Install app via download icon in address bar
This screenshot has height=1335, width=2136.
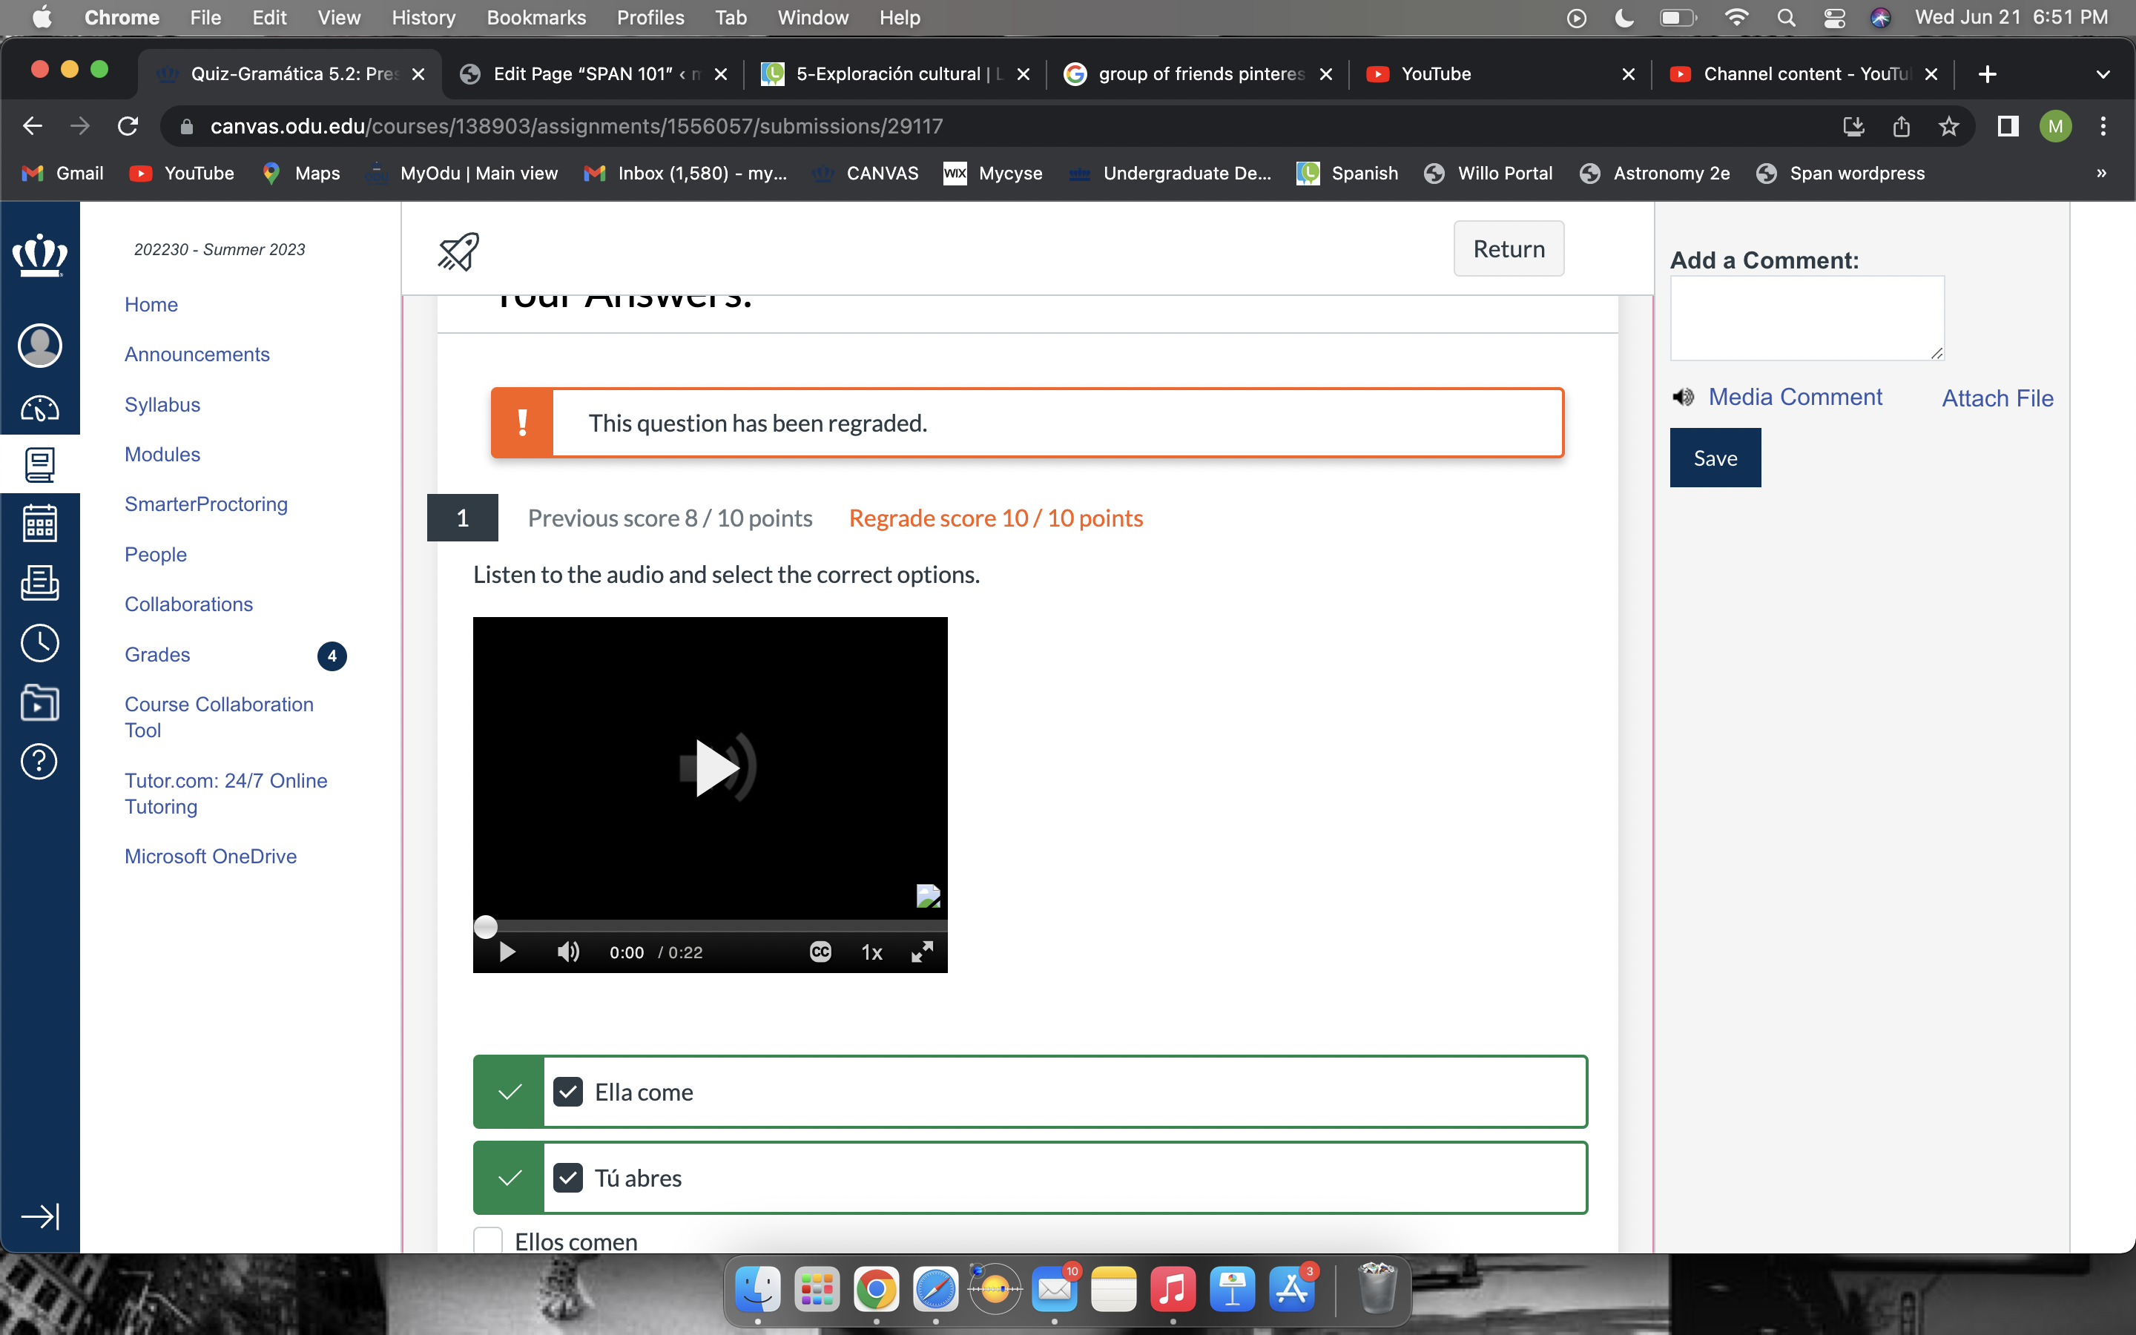click(x=1853, y=126)
